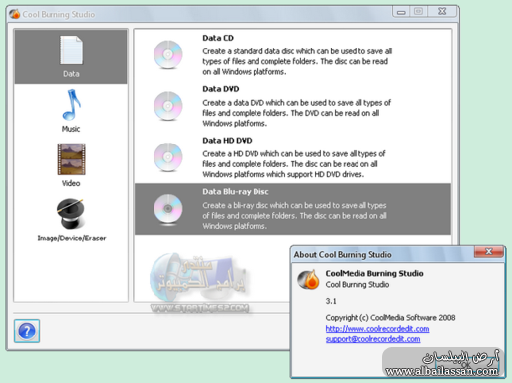Select the Data category page icon
This screenshot has height=383, width=512.
(x=71, y=50)
